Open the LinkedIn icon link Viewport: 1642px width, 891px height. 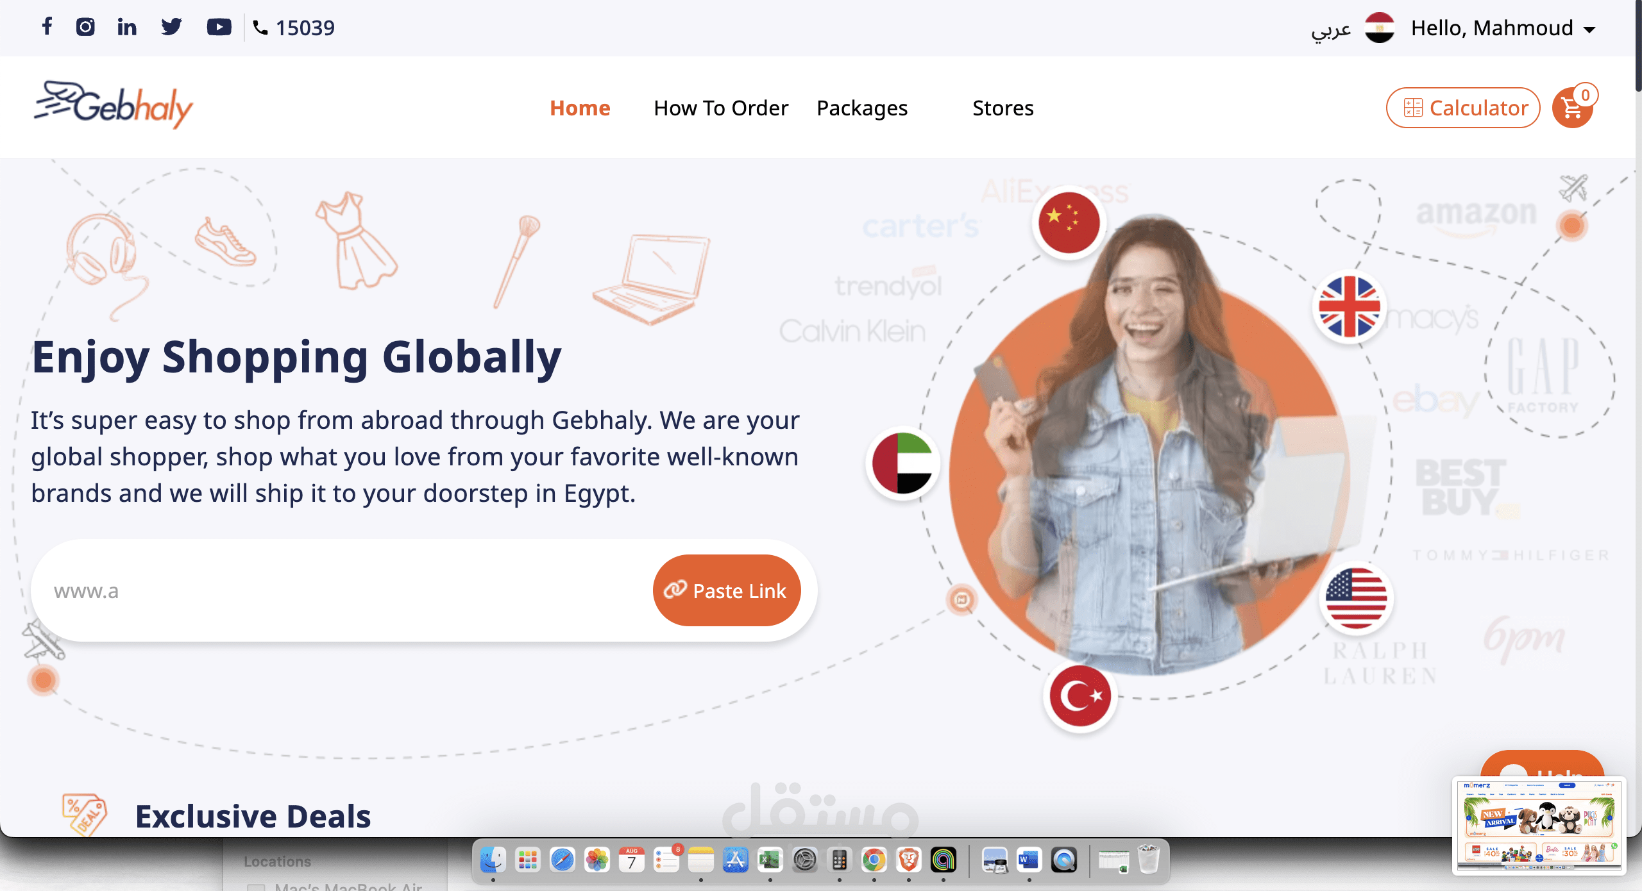coord(127,27)
